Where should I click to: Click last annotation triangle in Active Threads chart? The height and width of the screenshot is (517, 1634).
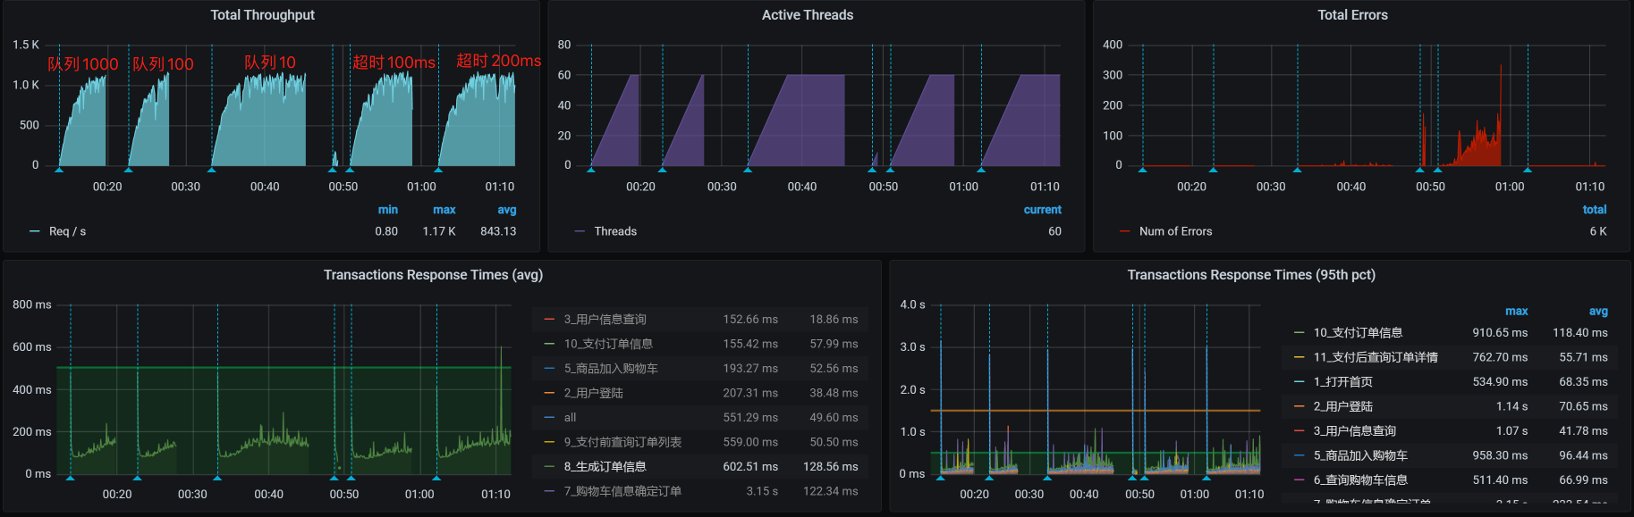981,169
